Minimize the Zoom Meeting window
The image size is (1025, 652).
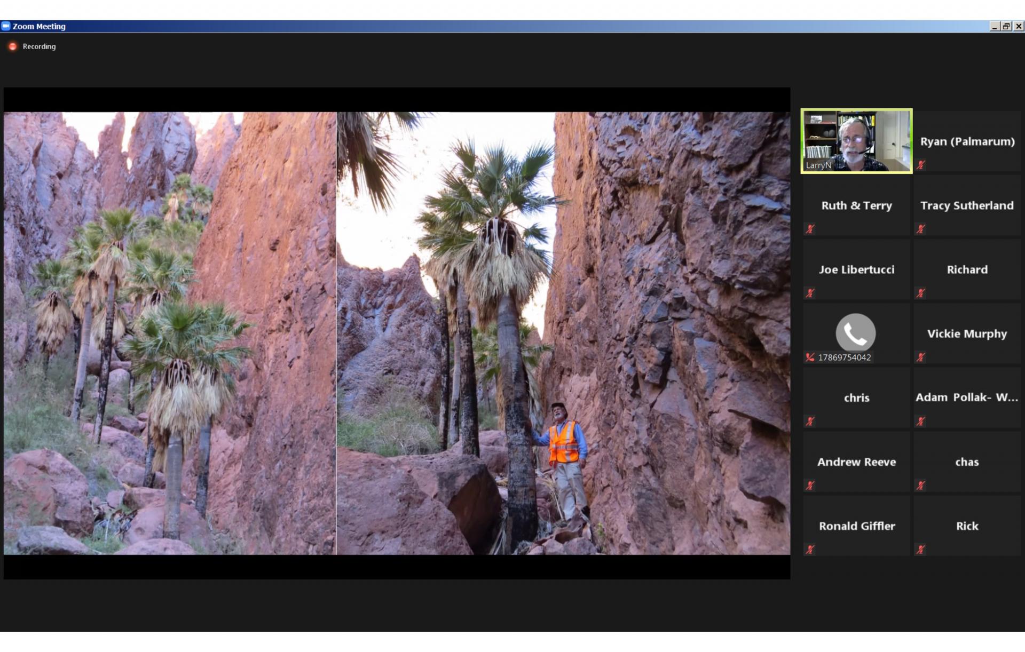pyautogui.click(x=994, y=26)
